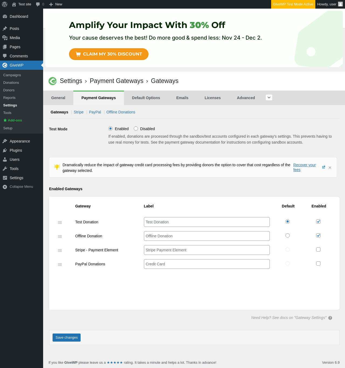The height and width of the screenshot is (368, 345).
Task: Edit the Stripe Payment Element label field
Action: click(207, 250)
